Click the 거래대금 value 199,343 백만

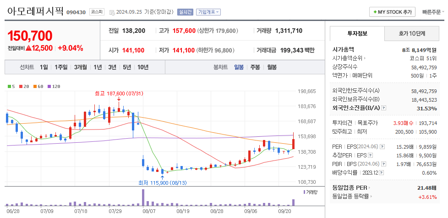pos(296,50)
